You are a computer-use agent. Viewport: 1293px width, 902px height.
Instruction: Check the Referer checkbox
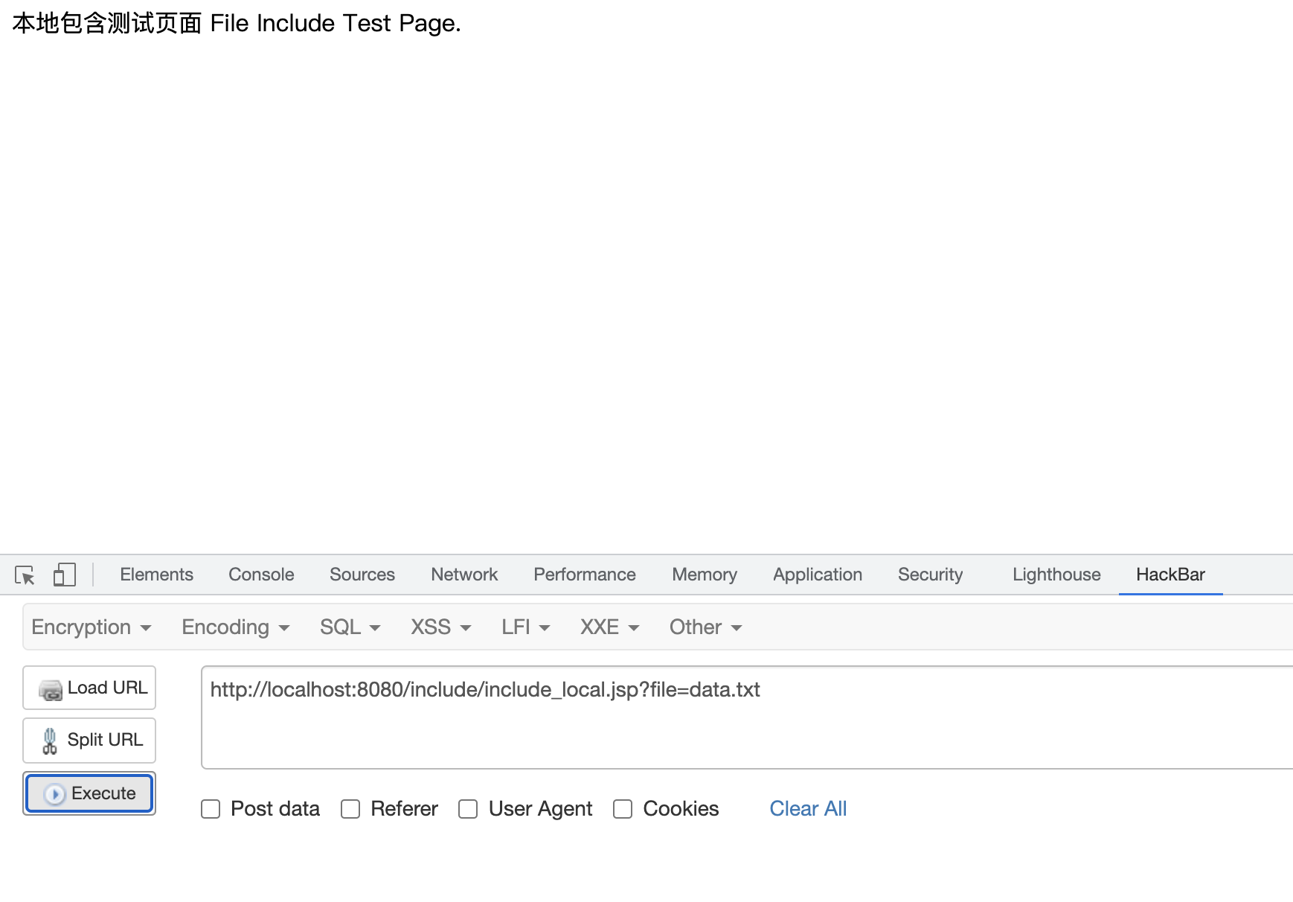(350, 809)
